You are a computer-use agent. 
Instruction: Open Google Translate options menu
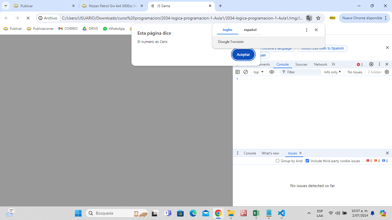(x=306, y=30)
